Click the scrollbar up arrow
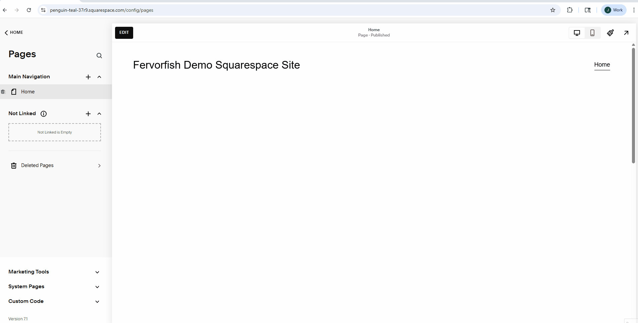Screen dimensions: 638x323 tap(633, 45)
